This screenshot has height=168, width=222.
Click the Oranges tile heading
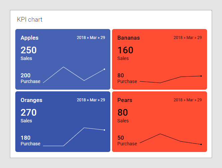(31, 100)
